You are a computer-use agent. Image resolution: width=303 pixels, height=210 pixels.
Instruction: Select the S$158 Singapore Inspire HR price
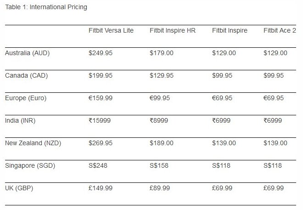click(x=159, y=165)
